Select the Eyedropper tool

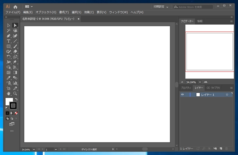(9, 78)
